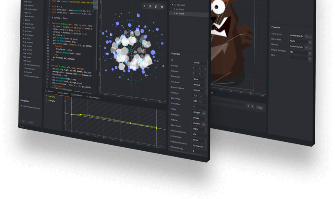Click the back window Material open icon
This screenshot has width=335, height=199.
click(307, 47)
